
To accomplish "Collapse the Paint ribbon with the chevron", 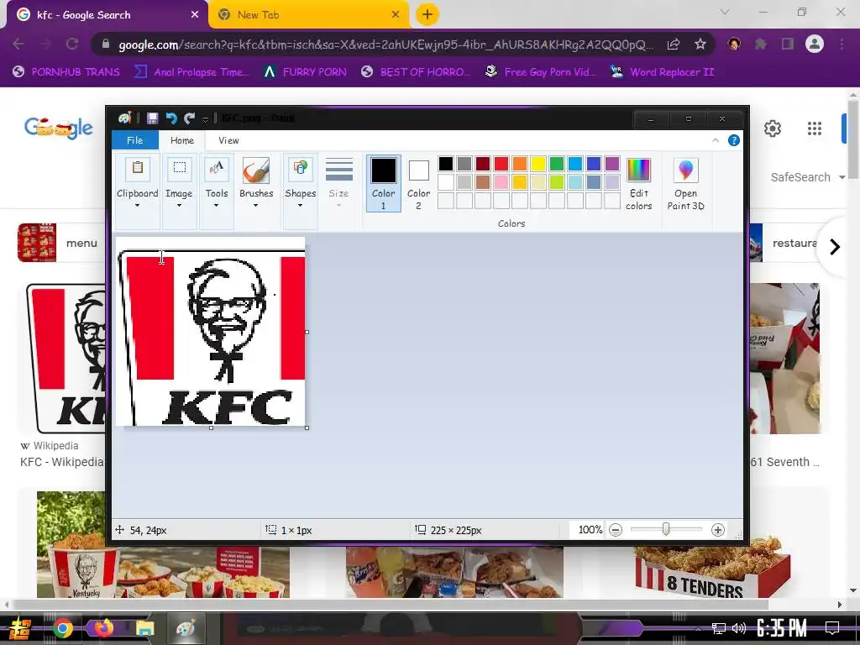I will pyautogui.click(x=716, y=140).
